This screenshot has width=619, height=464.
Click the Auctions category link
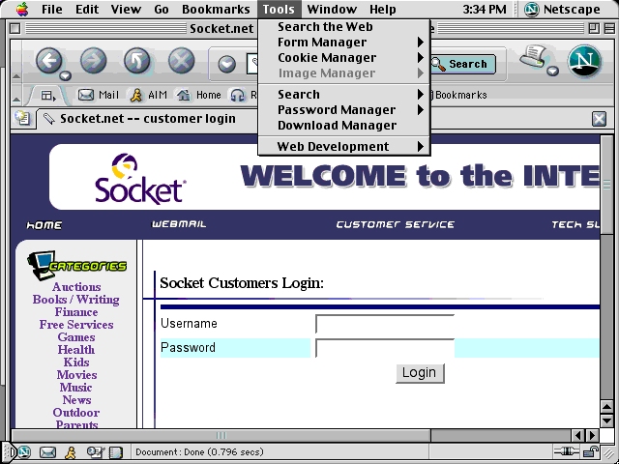[x=76, y=287]
